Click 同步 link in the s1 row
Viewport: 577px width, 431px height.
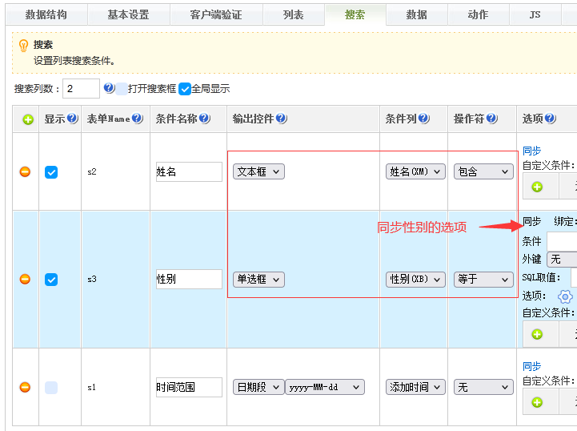pyautogui.click(x=531, y=366)
